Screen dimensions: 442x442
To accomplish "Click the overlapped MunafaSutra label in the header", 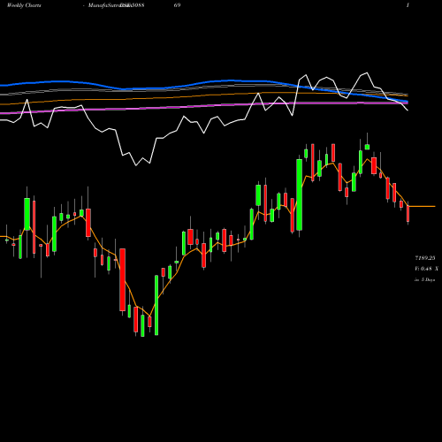I will point(116,5).
